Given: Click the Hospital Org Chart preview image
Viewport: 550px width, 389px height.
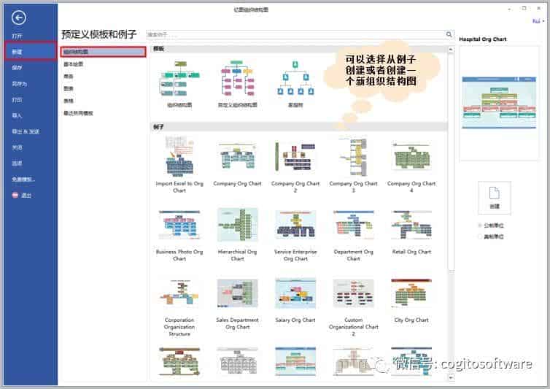Looking at the screenshot, I should pyautogui.click(x=499, y=102).
